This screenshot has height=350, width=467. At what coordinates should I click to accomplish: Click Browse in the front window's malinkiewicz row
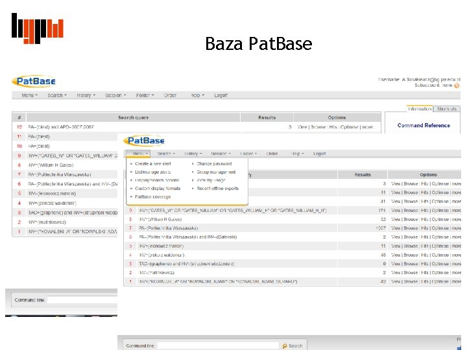coord(411,273)
